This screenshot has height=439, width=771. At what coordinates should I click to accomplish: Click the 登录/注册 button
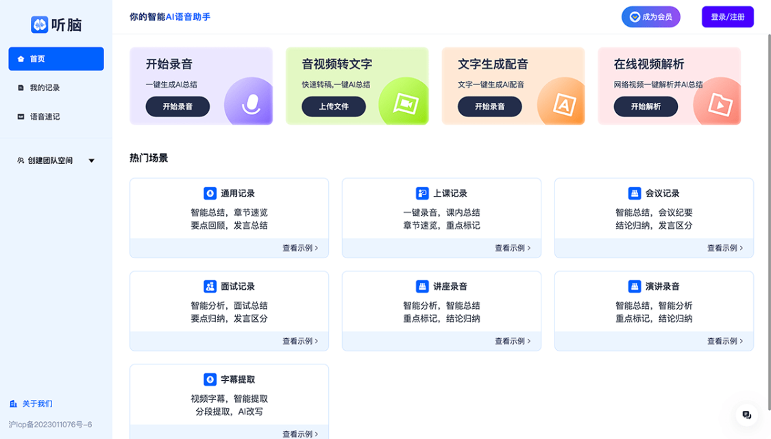pos(727,17)
